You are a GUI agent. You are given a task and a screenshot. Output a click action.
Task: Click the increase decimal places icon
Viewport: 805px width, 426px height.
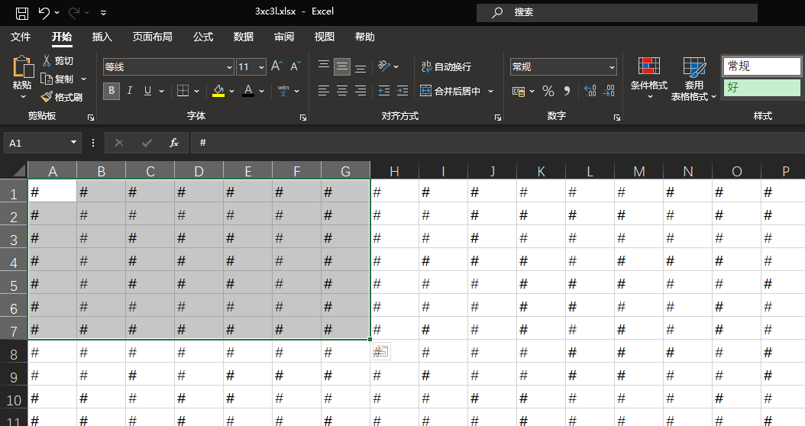tap(590, 91)
